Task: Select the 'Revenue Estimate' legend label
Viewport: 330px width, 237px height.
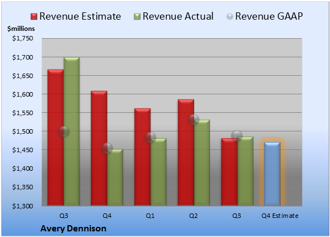Action: (x=80, y=16)
